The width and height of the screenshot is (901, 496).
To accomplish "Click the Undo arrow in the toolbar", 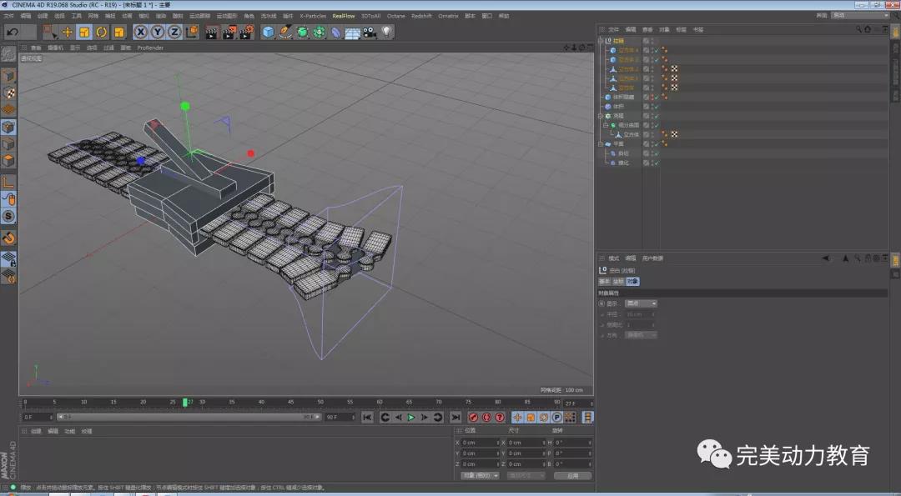I will coord(13,32).
